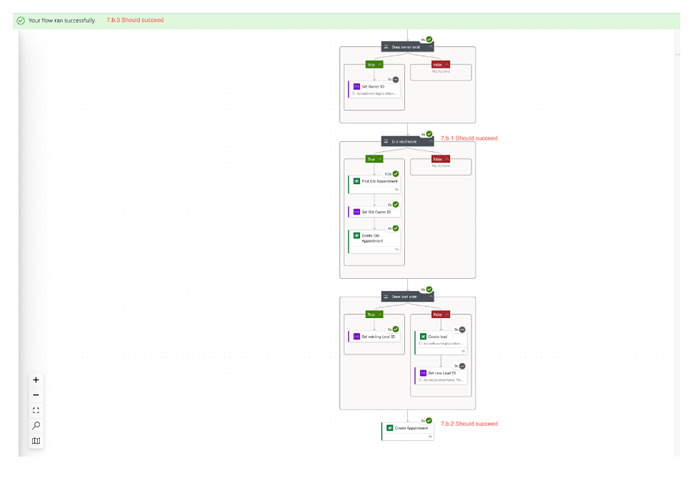Open the Set new Lead ID action

[441, 373]
